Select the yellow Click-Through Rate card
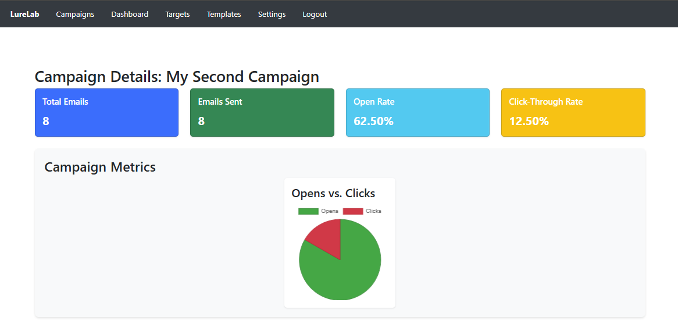The width and height of the screenshot is (678, 324). point(573,112)
